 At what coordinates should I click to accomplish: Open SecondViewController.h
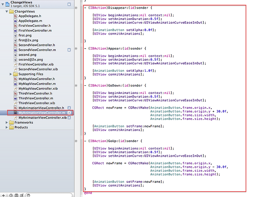click(x=37, y=45)
